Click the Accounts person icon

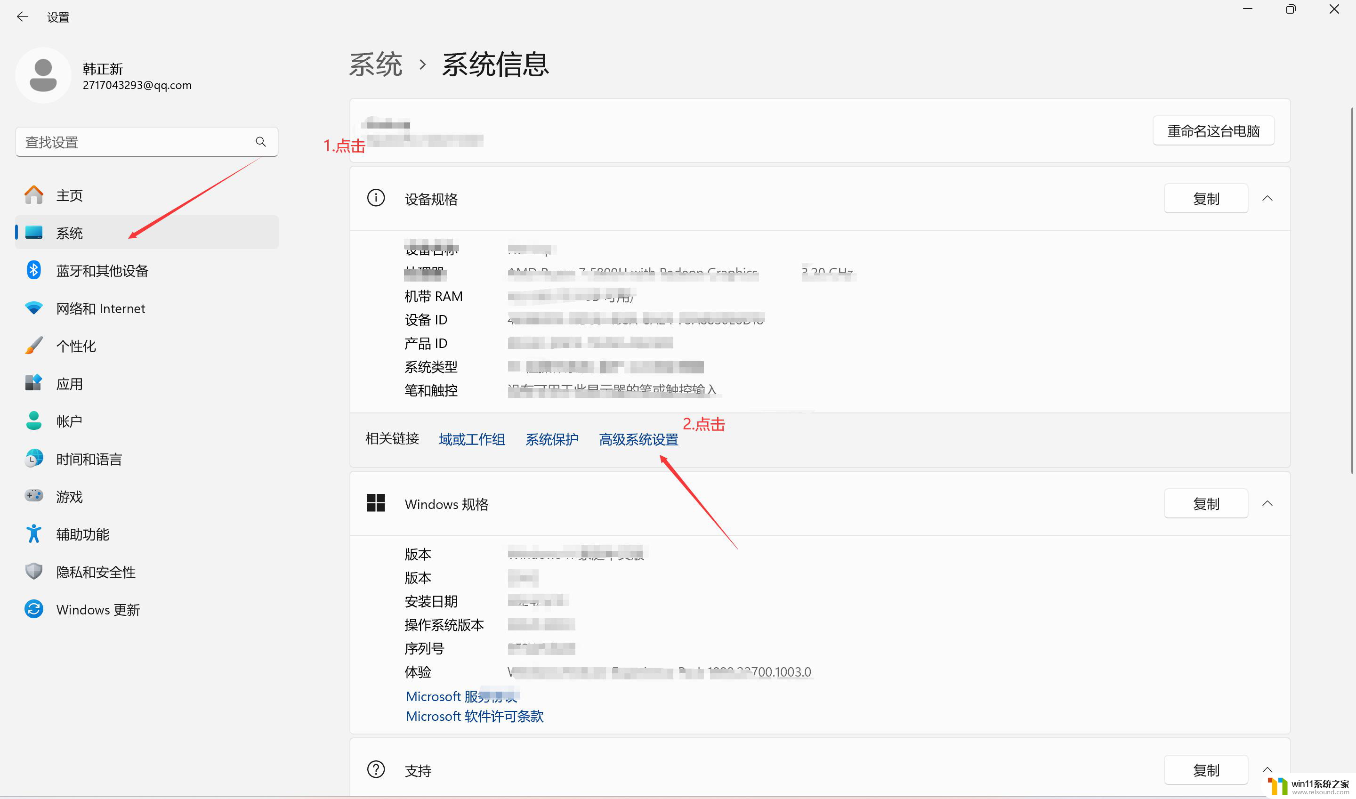pos(34,421)
